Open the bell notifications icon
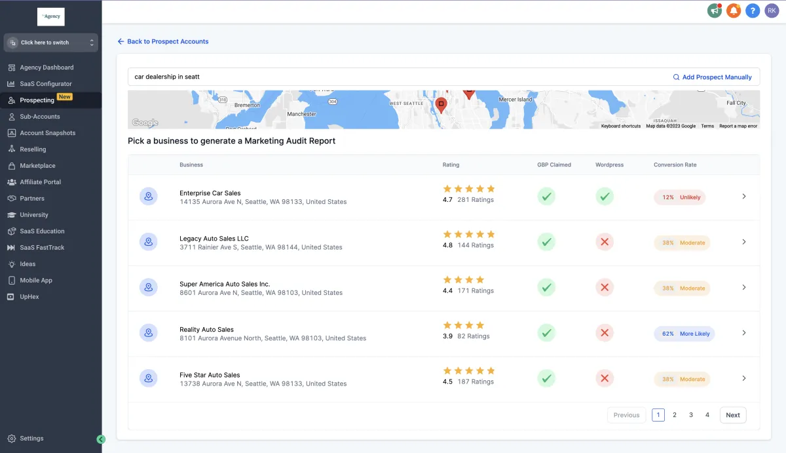 tap(734, 10)
